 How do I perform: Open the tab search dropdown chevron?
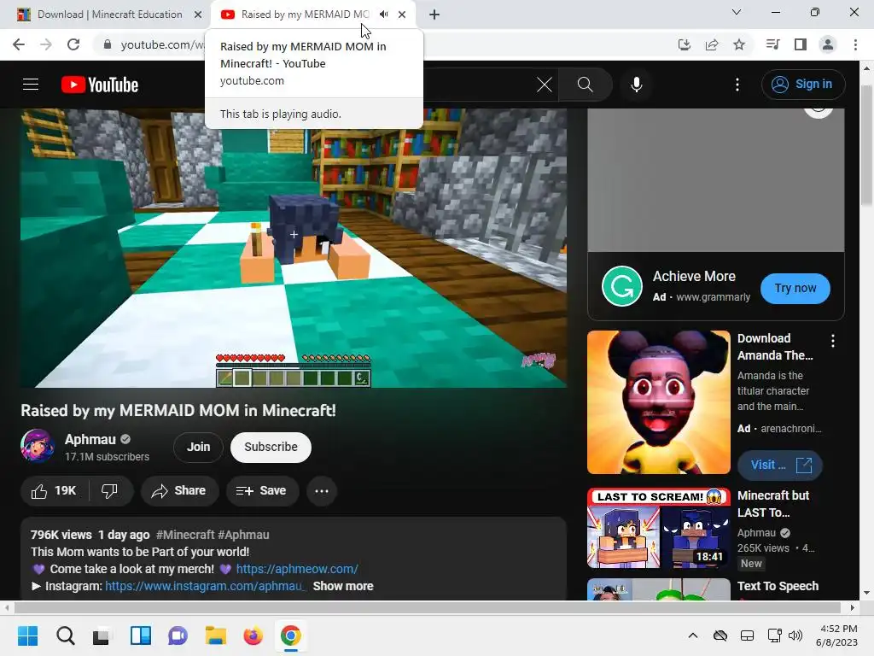point(737,12)
